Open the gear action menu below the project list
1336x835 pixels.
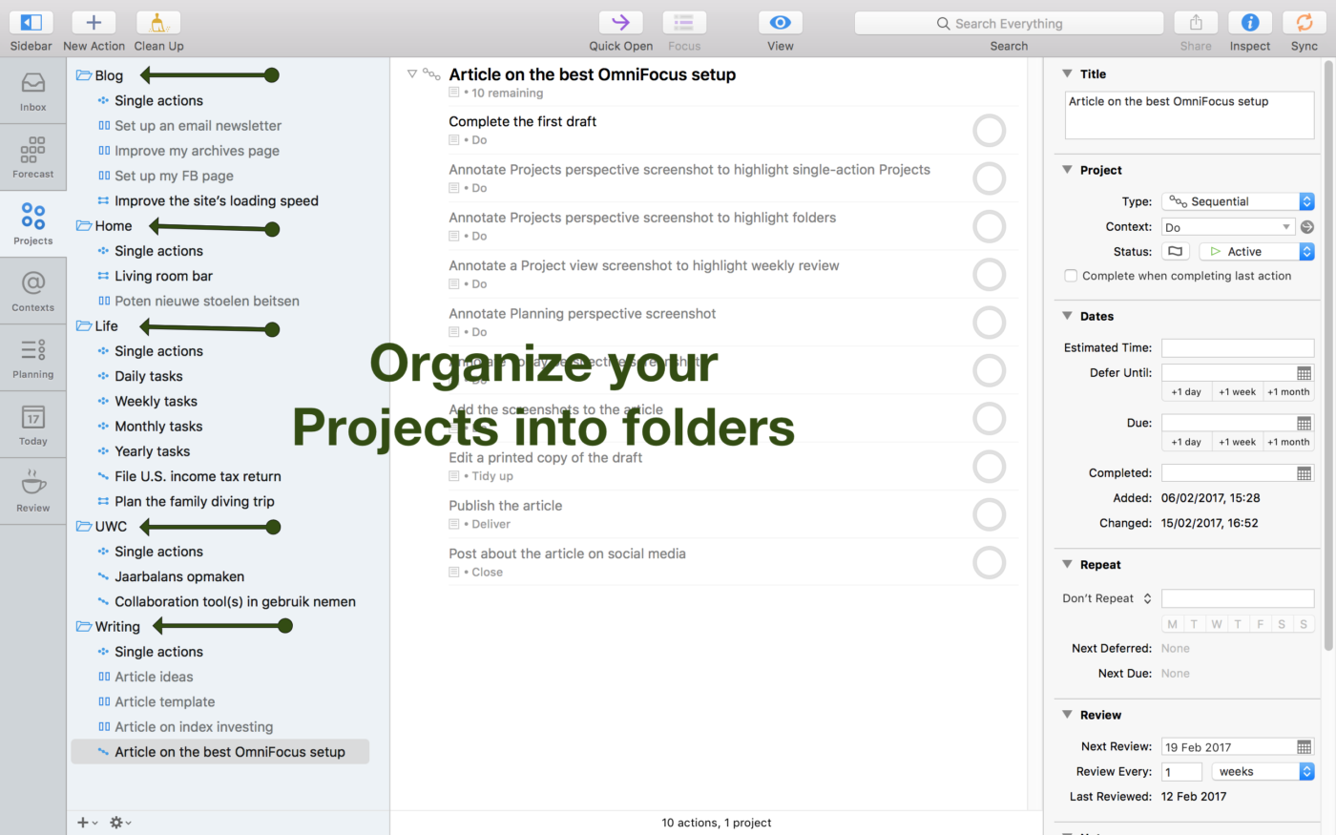pyautogui.click(x=120, y=823)
